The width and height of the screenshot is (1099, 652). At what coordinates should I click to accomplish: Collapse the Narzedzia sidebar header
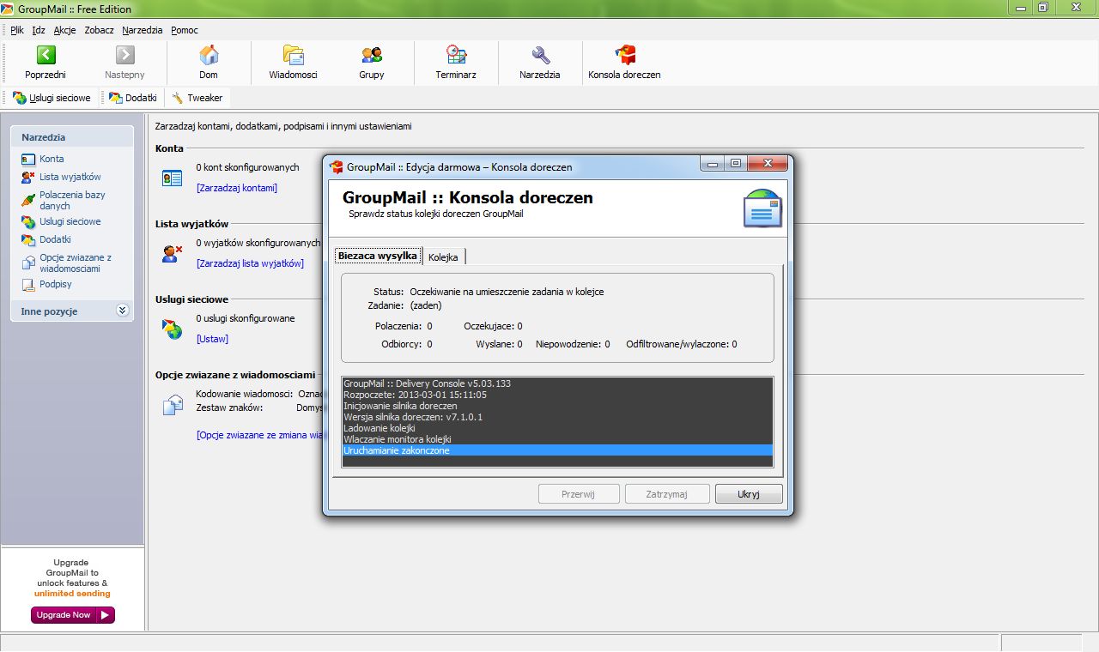72,137
